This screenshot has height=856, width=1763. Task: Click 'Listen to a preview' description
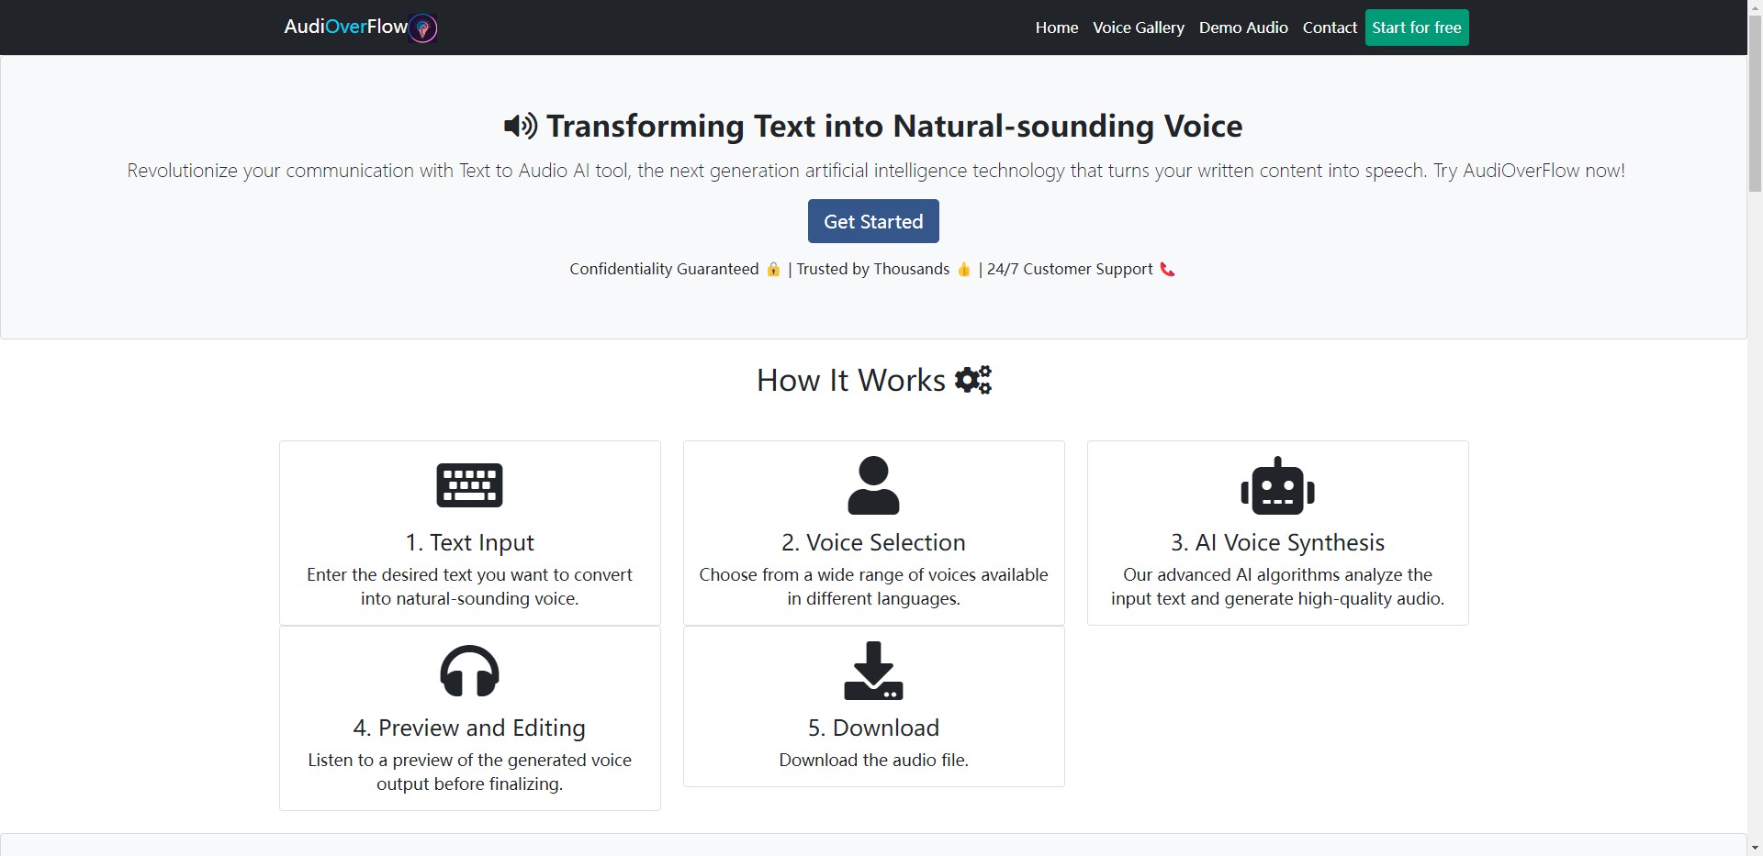tap(469, 772)
